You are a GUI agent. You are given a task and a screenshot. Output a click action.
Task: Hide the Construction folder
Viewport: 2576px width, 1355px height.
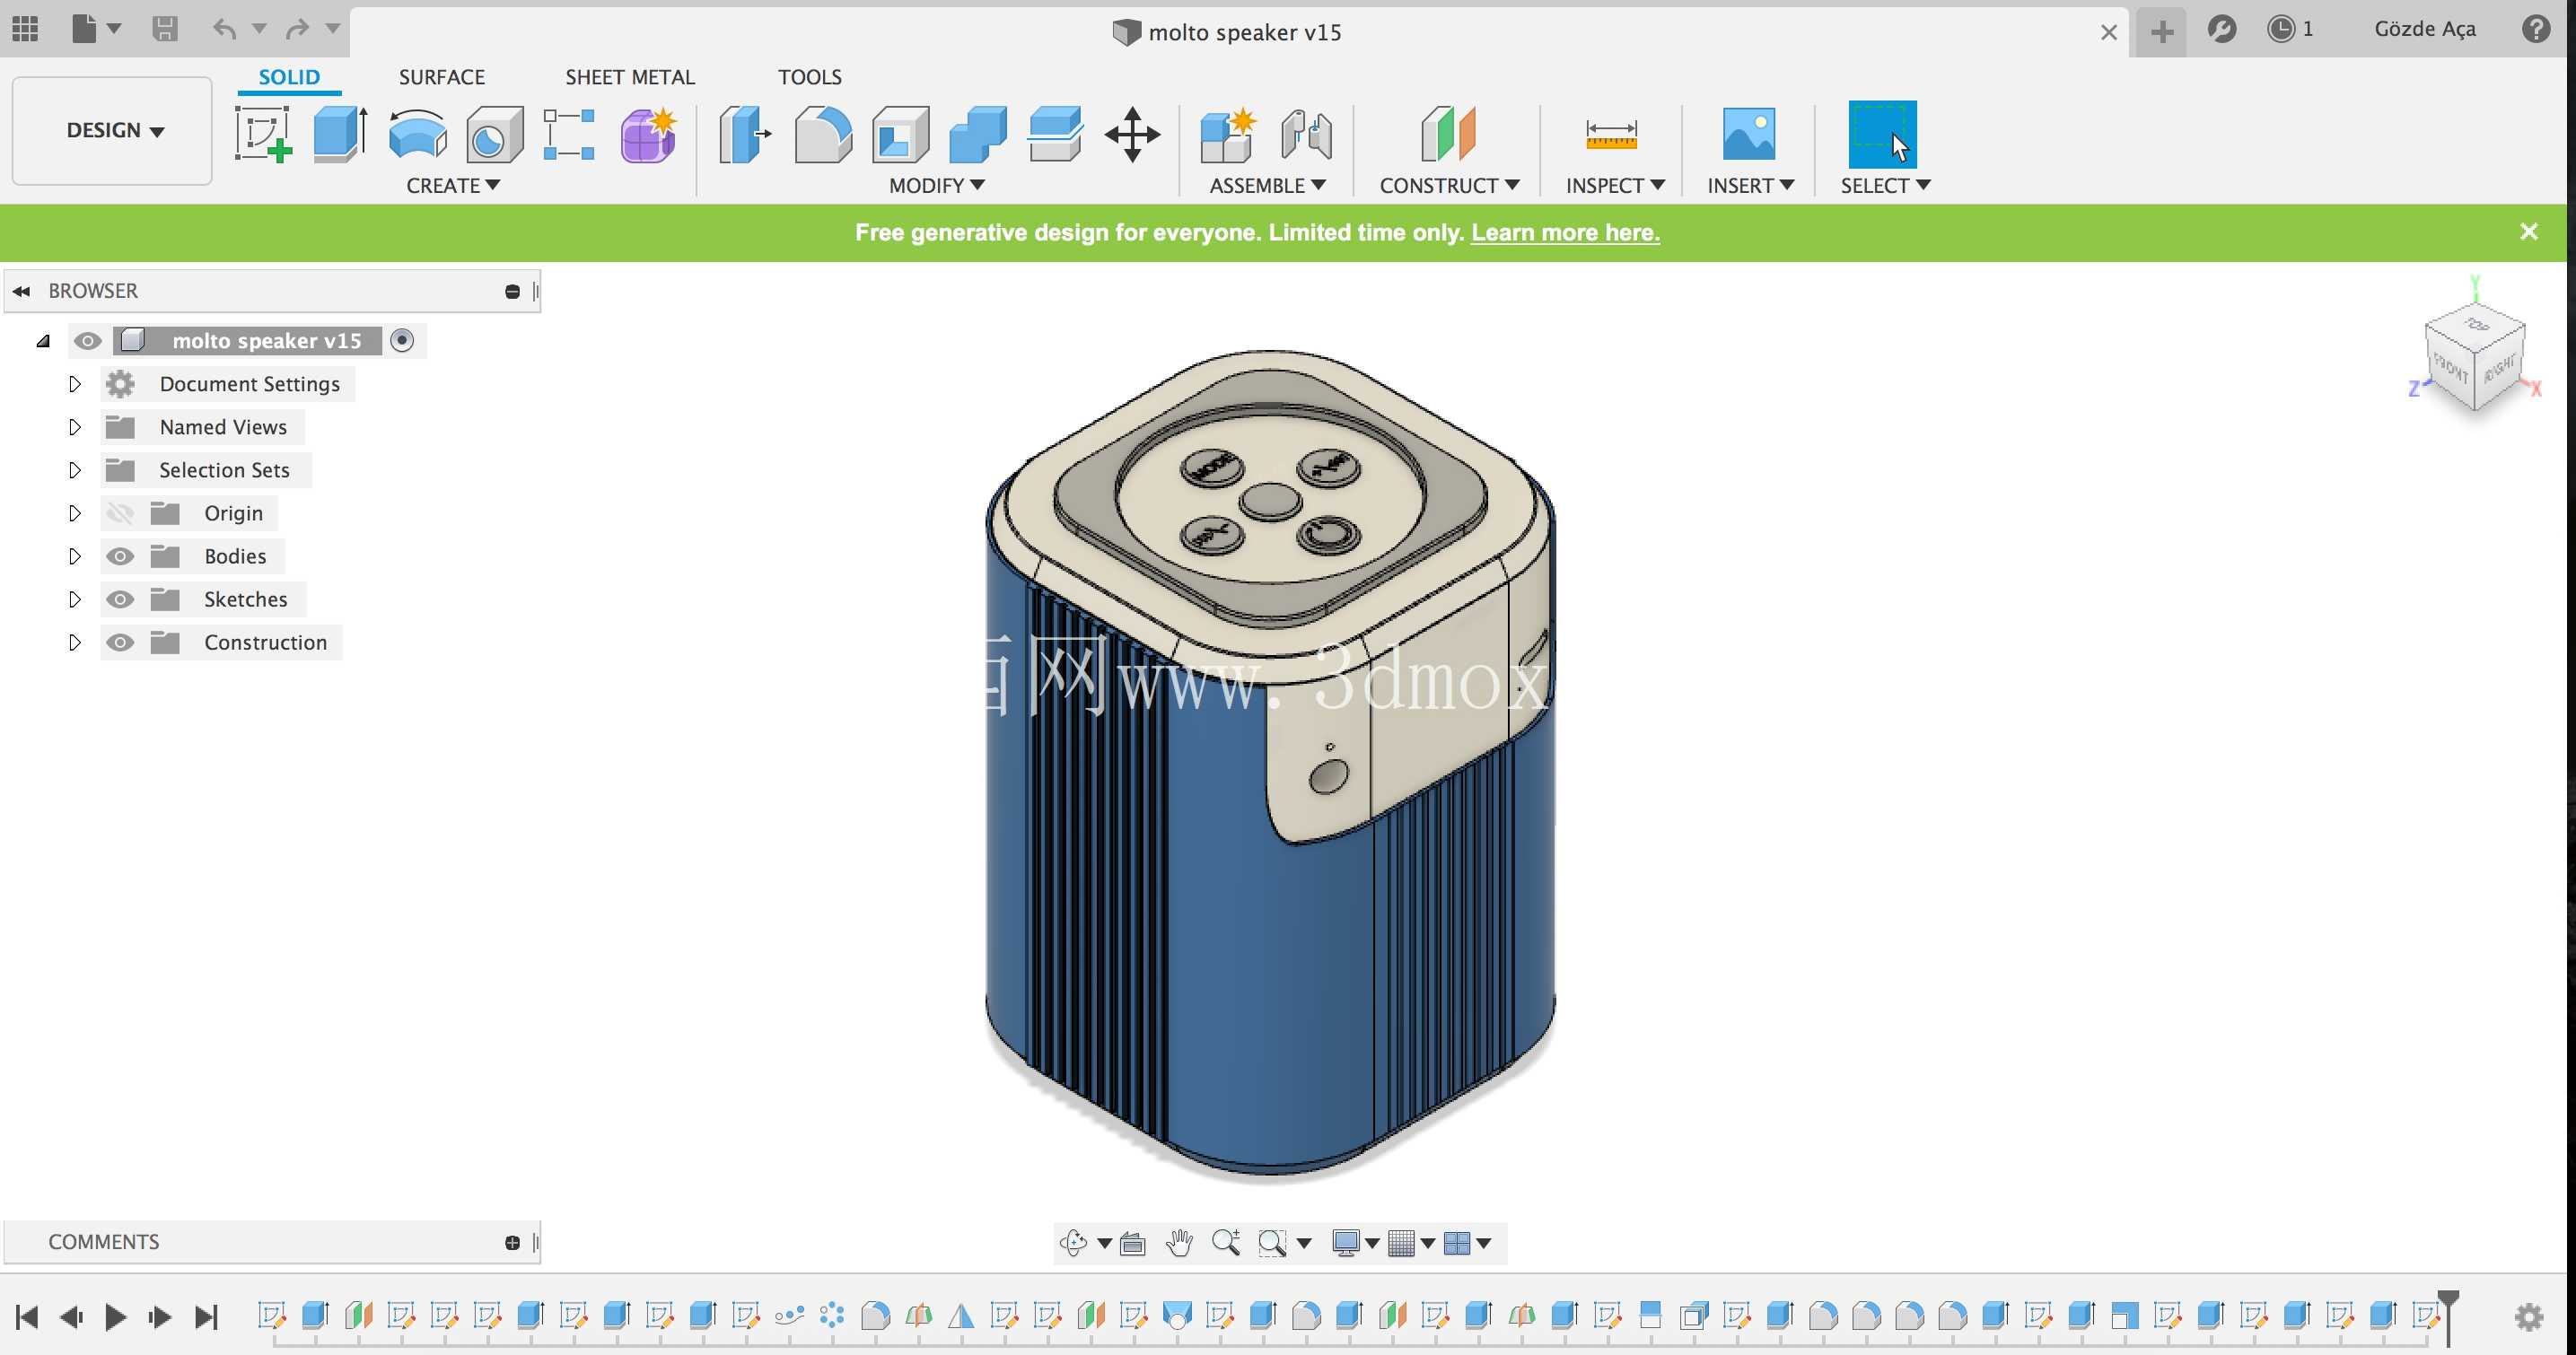click(120, 642)
